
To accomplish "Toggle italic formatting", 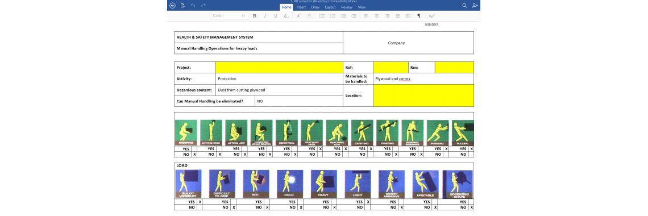I will coord(265,16).
